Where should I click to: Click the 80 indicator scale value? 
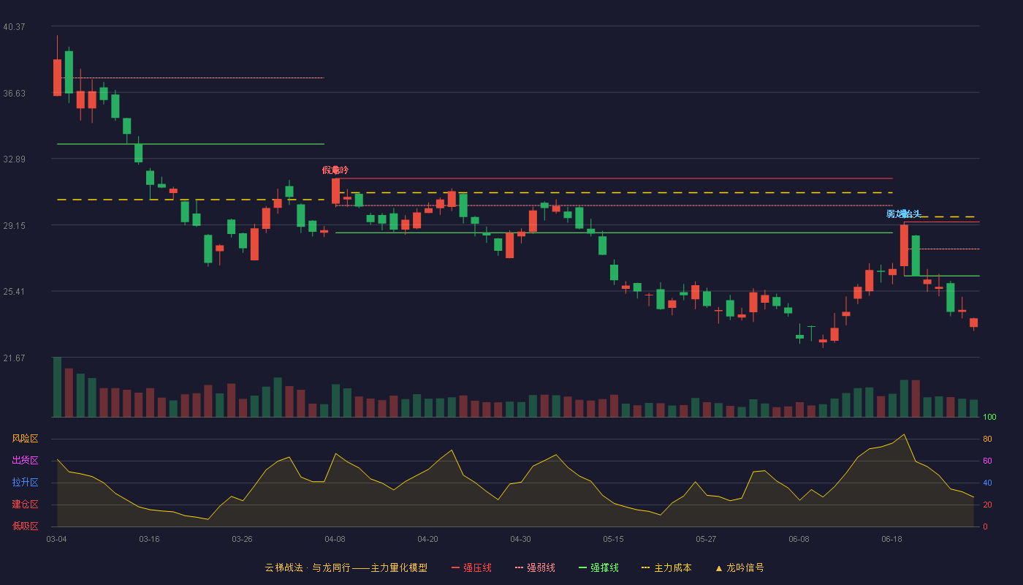[987, 439]
